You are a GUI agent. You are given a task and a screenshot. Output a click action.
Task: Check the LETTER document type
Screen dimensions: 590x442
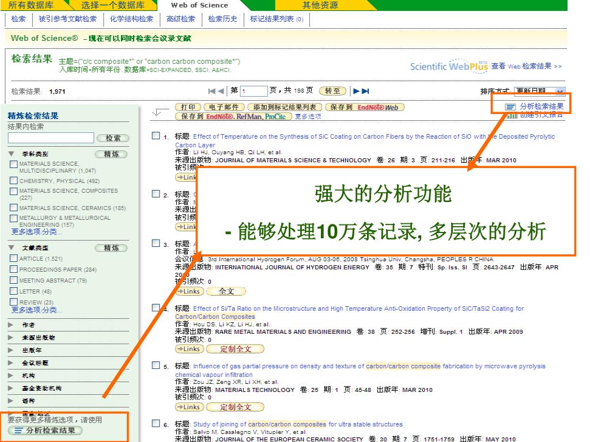point(14,291)
